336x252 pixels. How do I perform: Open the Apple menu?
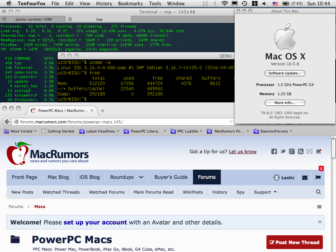9,3
